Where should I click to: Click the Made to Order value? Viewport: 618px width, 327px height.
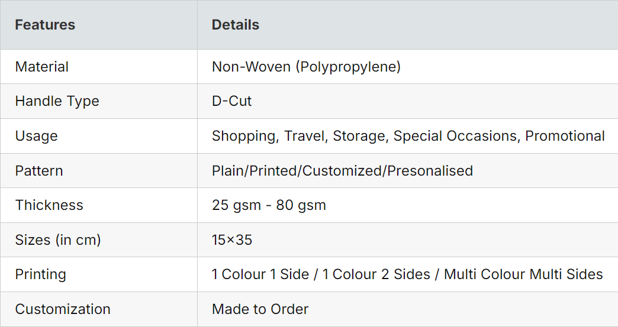pyautogui.click(x=260, y=309)
